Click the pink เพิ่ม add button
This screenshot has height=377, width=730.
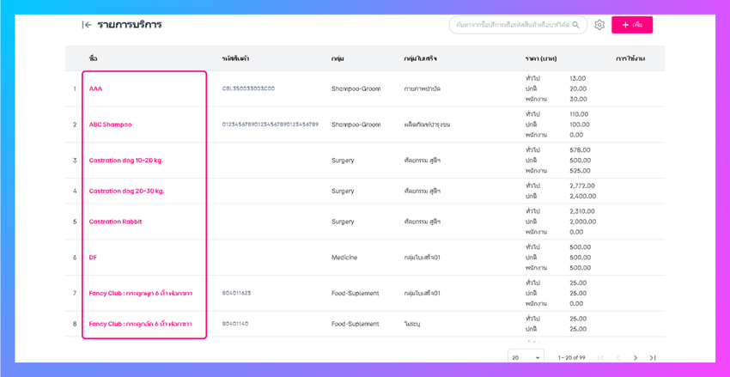point(632,25)
